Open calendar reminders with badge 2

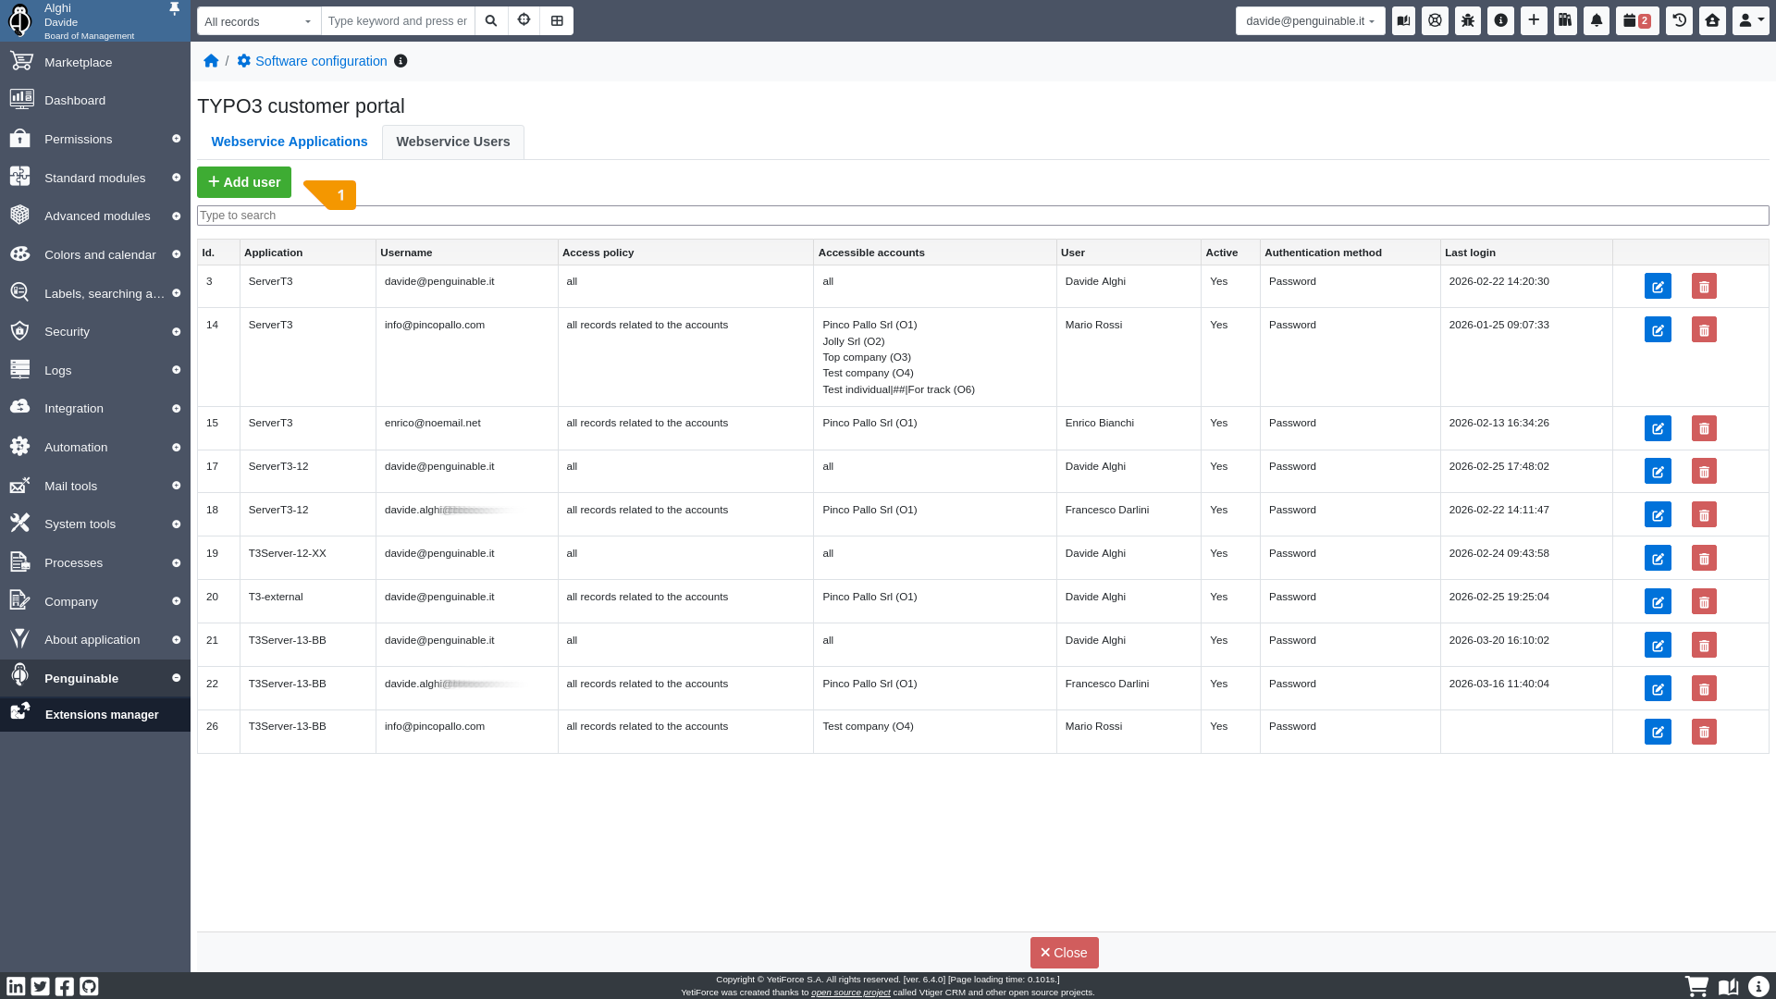click(x=1636, y=20)
